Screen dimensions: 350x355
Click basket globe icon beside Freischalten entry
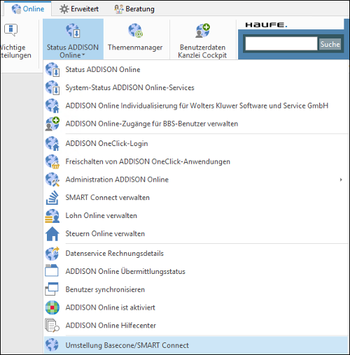[x=52, y=161]
